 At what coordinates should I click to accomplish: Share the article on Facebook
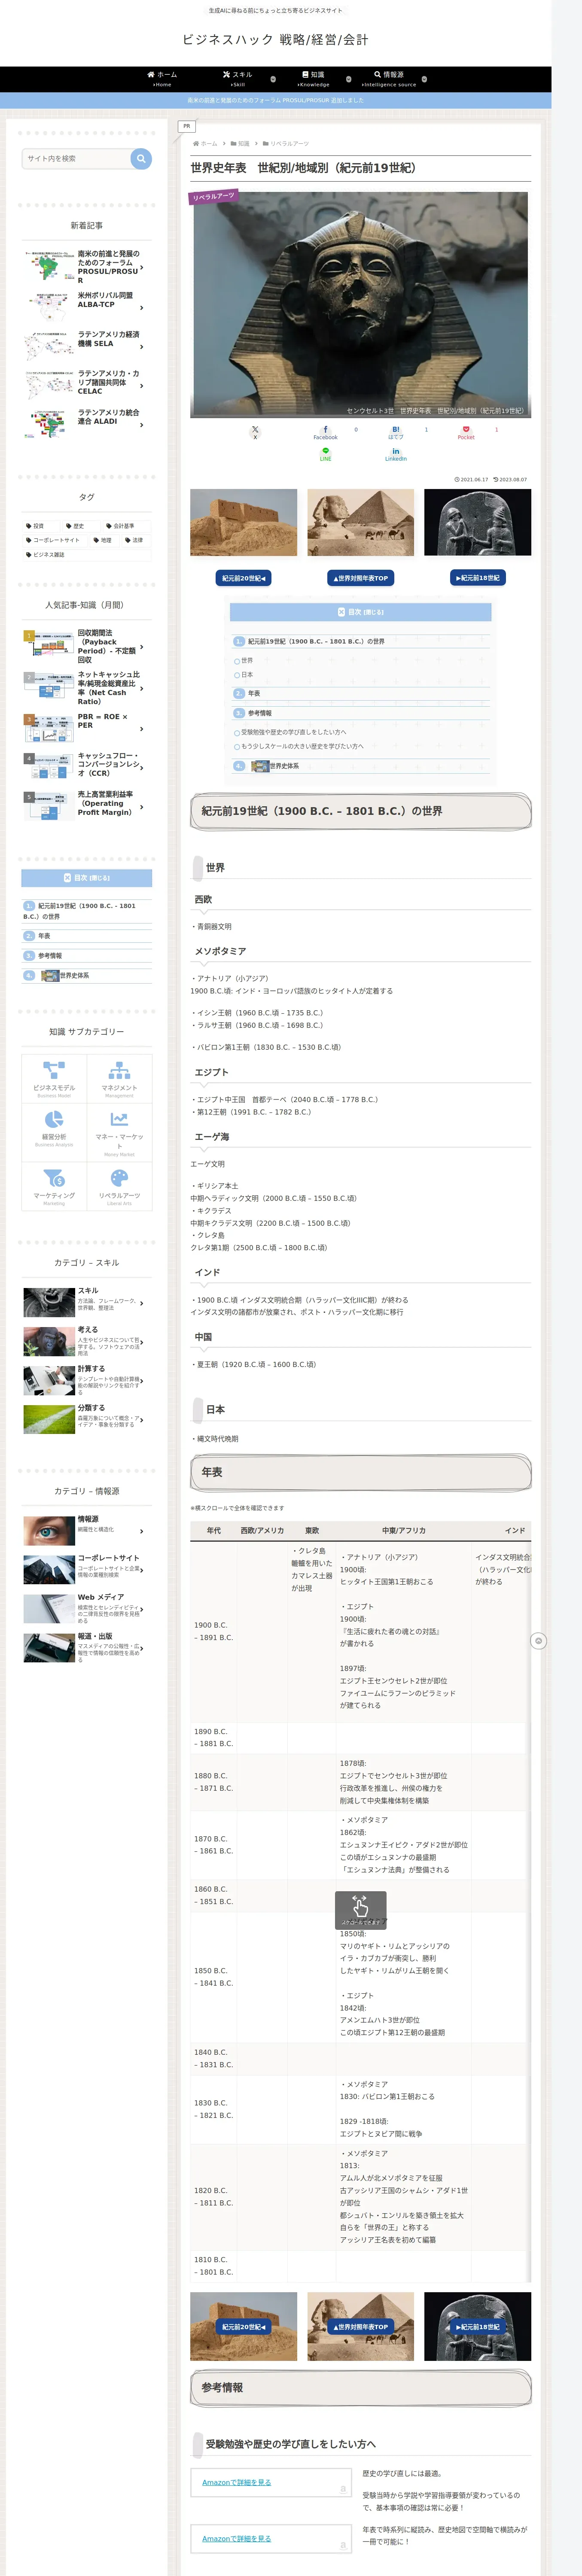(x=325, y=432)
